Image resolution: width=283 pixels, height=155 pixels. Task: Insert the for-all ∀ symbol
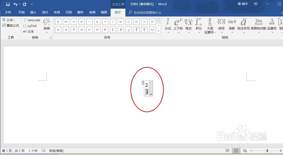click(x=105, y=30)
